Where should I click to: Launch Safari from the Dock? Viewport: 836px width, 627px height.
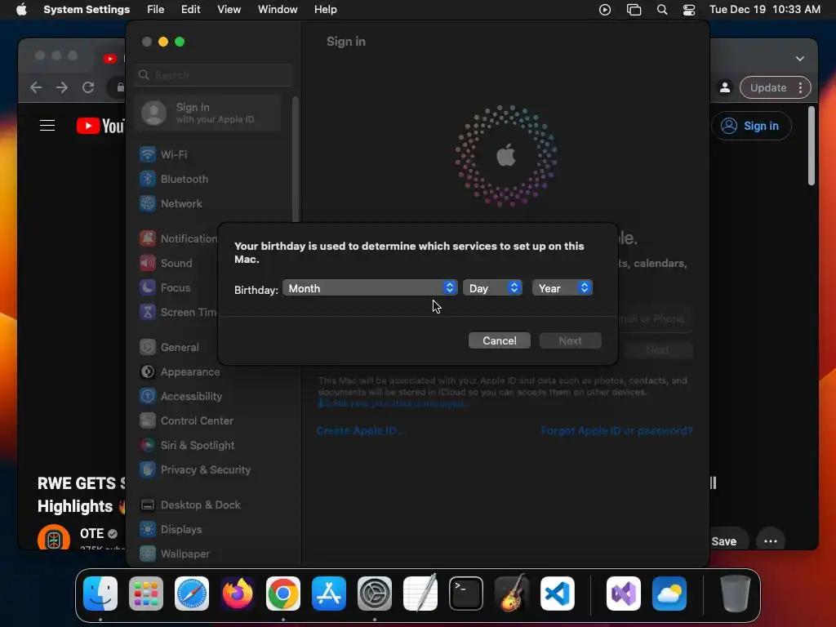[192, 594]
